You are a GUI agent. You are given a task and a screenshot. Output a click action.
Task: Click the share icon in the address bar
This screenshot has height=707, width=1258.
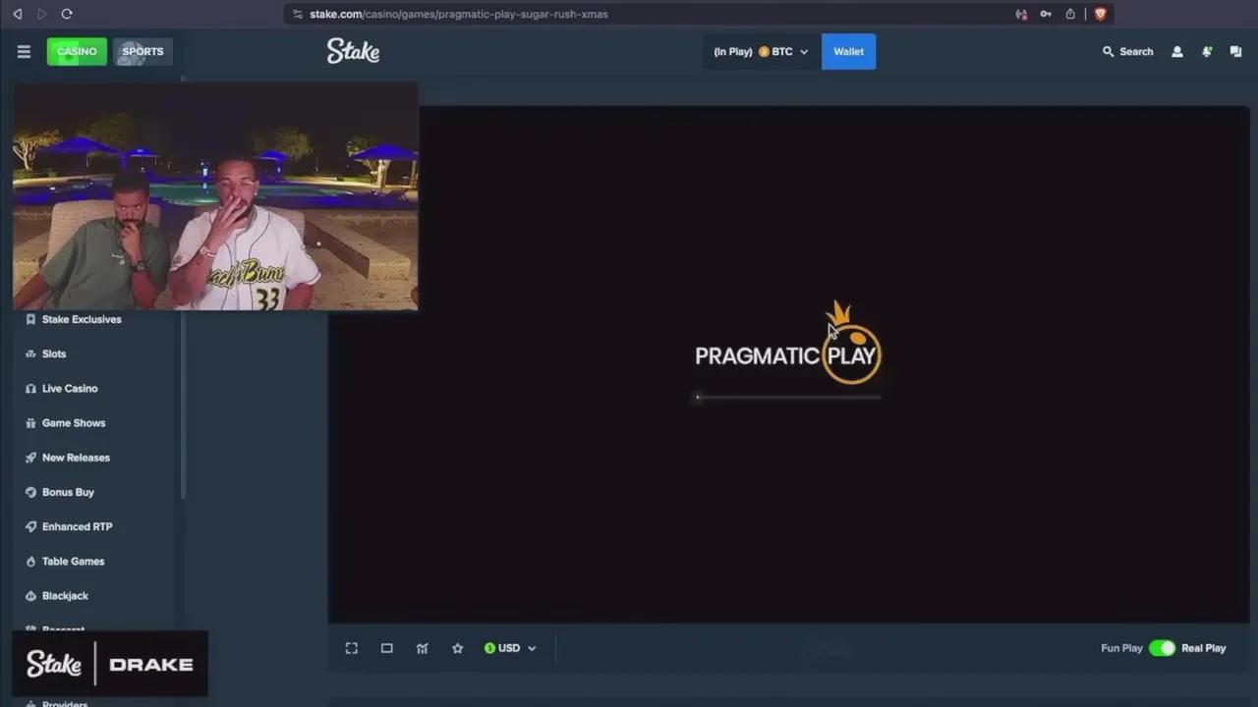1070,14
